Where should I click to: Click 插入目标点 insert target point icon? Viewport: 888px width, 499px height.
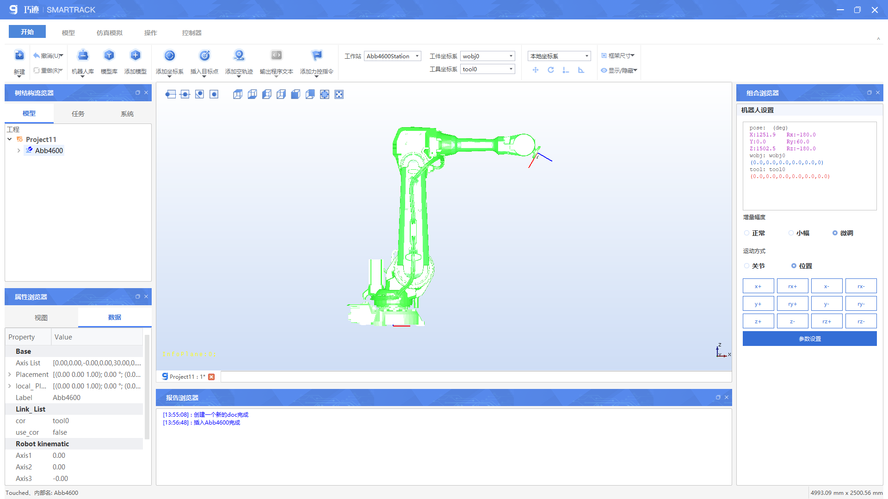[x=204, y=55]
